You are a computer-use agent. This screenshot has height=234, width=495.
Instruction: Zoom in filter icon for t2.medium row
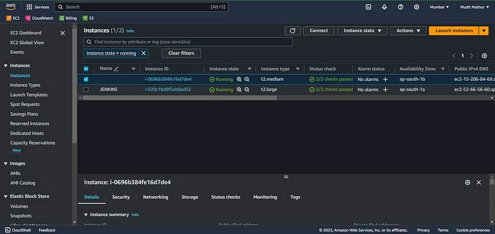[x=239, y=80]
